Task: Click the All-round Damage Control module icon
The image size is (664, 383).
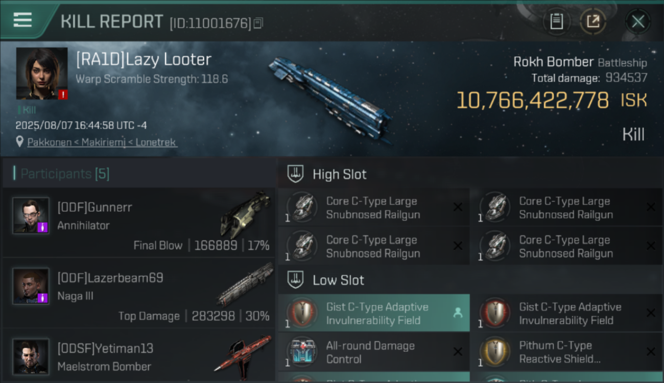Action: pos(304,352)
